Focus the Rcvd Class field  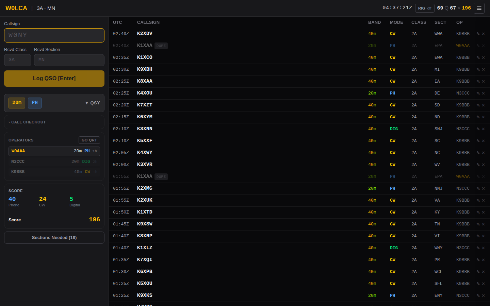[18, 60]
